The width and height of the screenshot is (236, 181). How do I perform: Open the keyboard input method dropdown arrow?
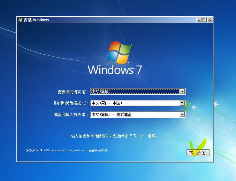[x=182, y=114]
